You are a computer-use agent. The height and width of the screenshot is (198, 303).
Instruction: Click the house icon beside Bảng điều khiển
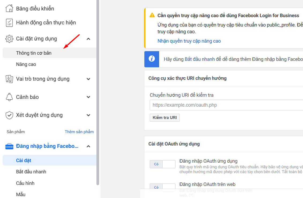pos(9,8)
